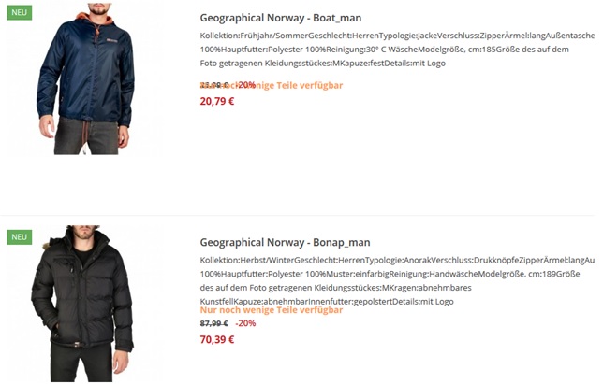Viewport: 603px width, 384px height.
Task: Click the -20% discount label for Bonap_man
Action: pyautogui.click(x=245, y=323)
